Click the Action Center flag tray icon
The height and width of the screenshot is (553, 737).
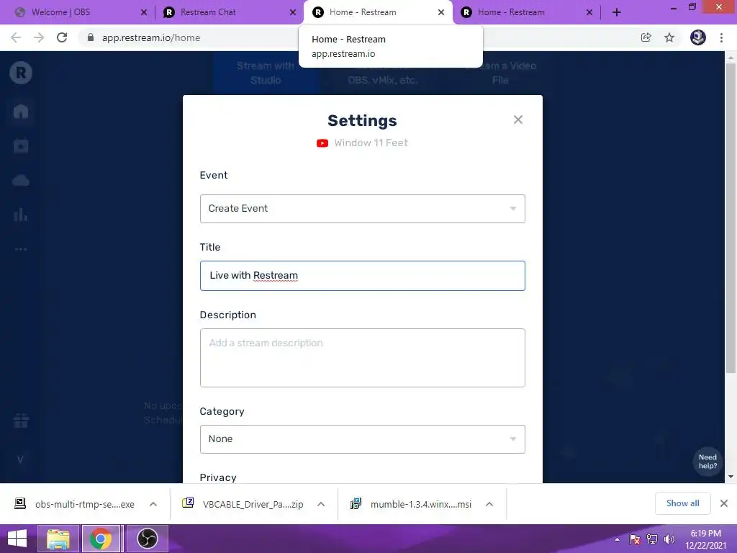[635, 539]
